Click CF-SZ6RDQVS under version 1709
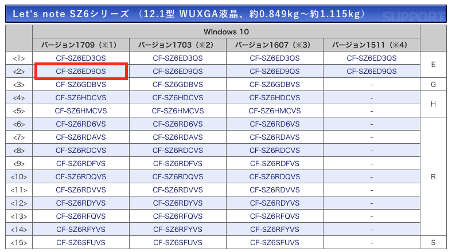The height and width of the screenshot is (252, 452). click(x=81, y=176)
